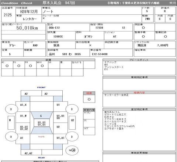Select the interior grade C under 内装

[x=170, y=19]
